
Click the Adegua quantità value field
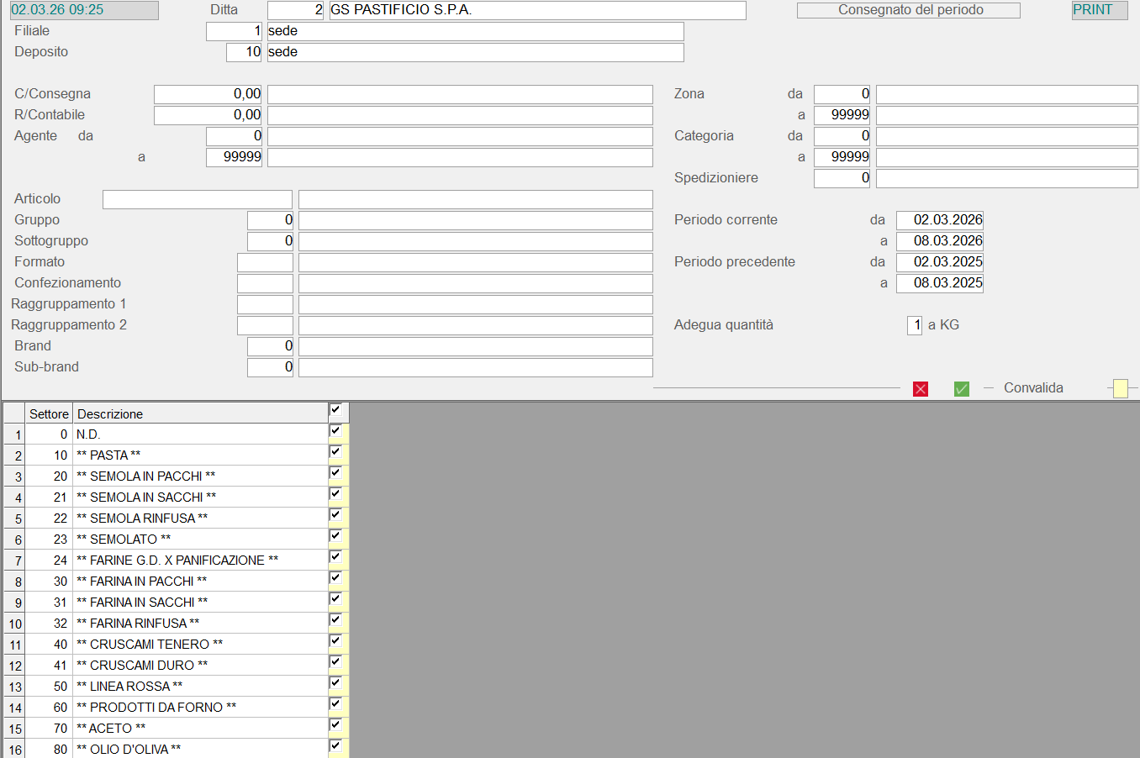[x=915, y=325]
